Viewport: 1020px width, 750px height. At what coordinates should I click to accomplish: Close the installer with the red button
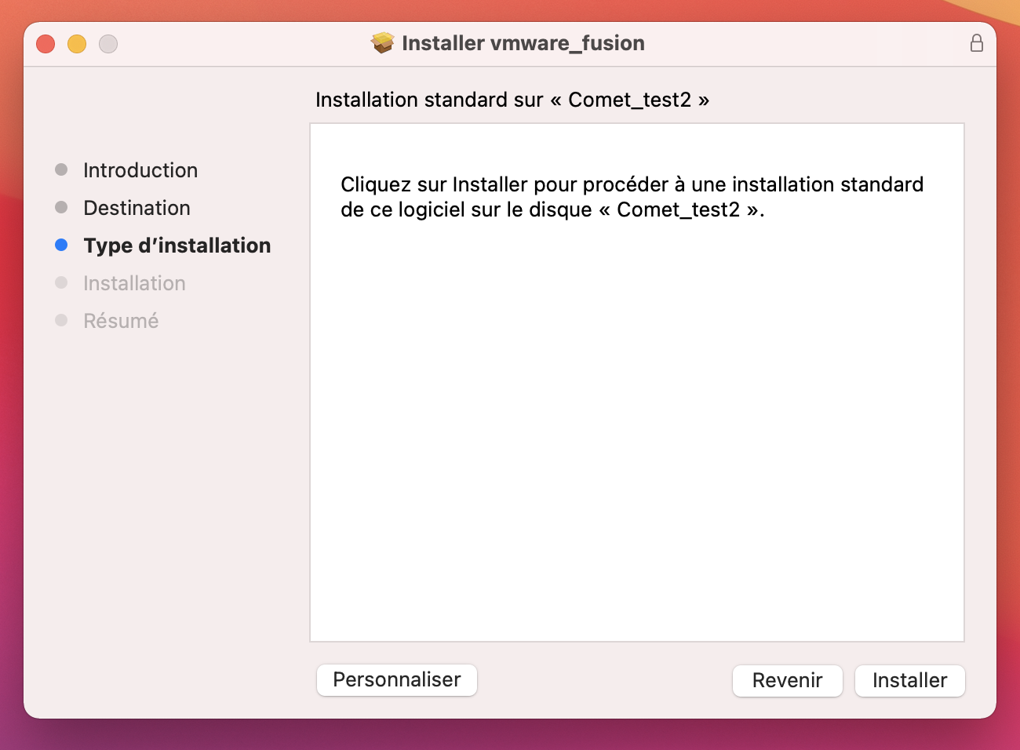click(x=46, y=44)
